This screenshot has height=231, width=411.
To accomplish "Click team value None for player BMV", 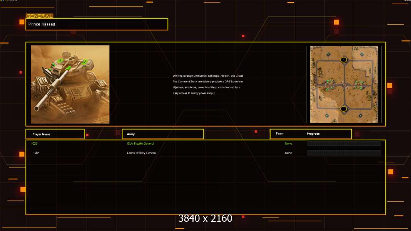I will pyautogui.click(x=288, y=153).
